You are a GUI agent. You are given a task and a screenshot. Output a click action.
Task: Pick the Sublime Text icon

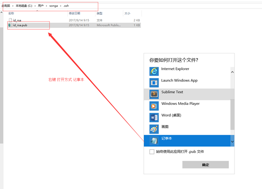tap(154, 94)
